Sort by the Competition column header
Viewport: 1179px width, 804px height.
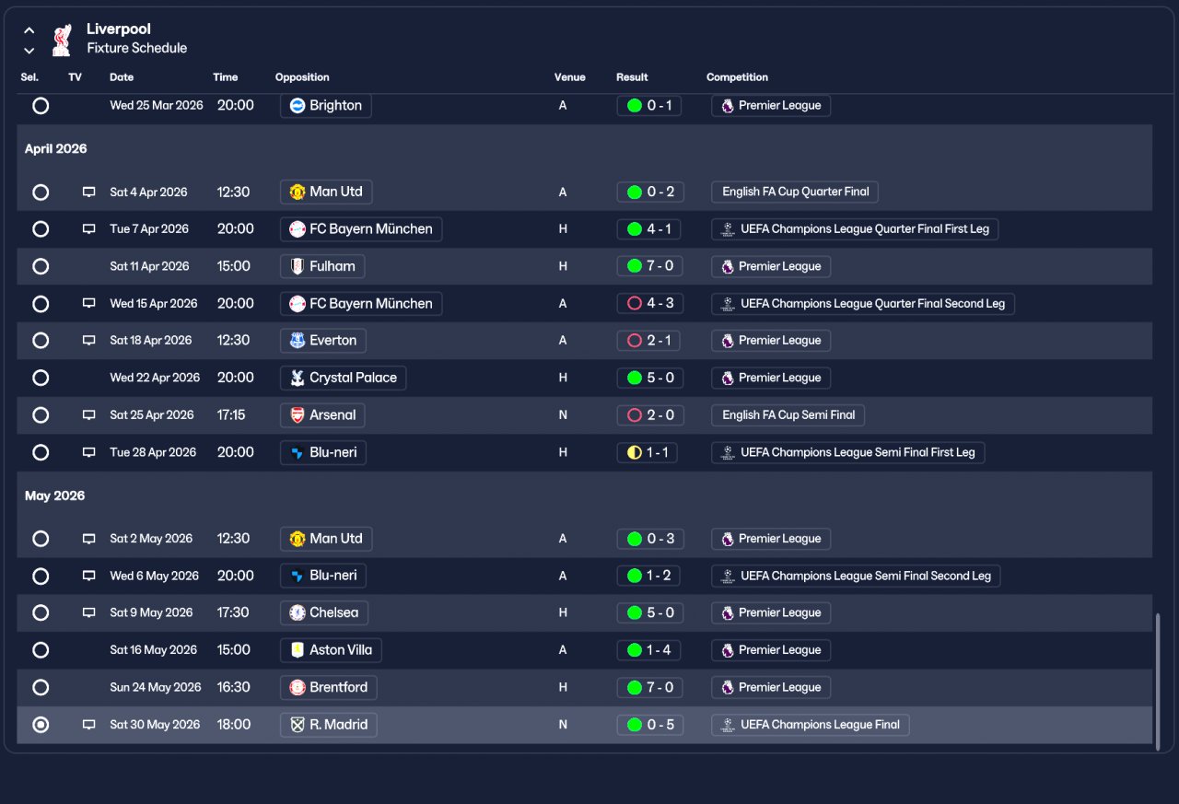point(737,77)
